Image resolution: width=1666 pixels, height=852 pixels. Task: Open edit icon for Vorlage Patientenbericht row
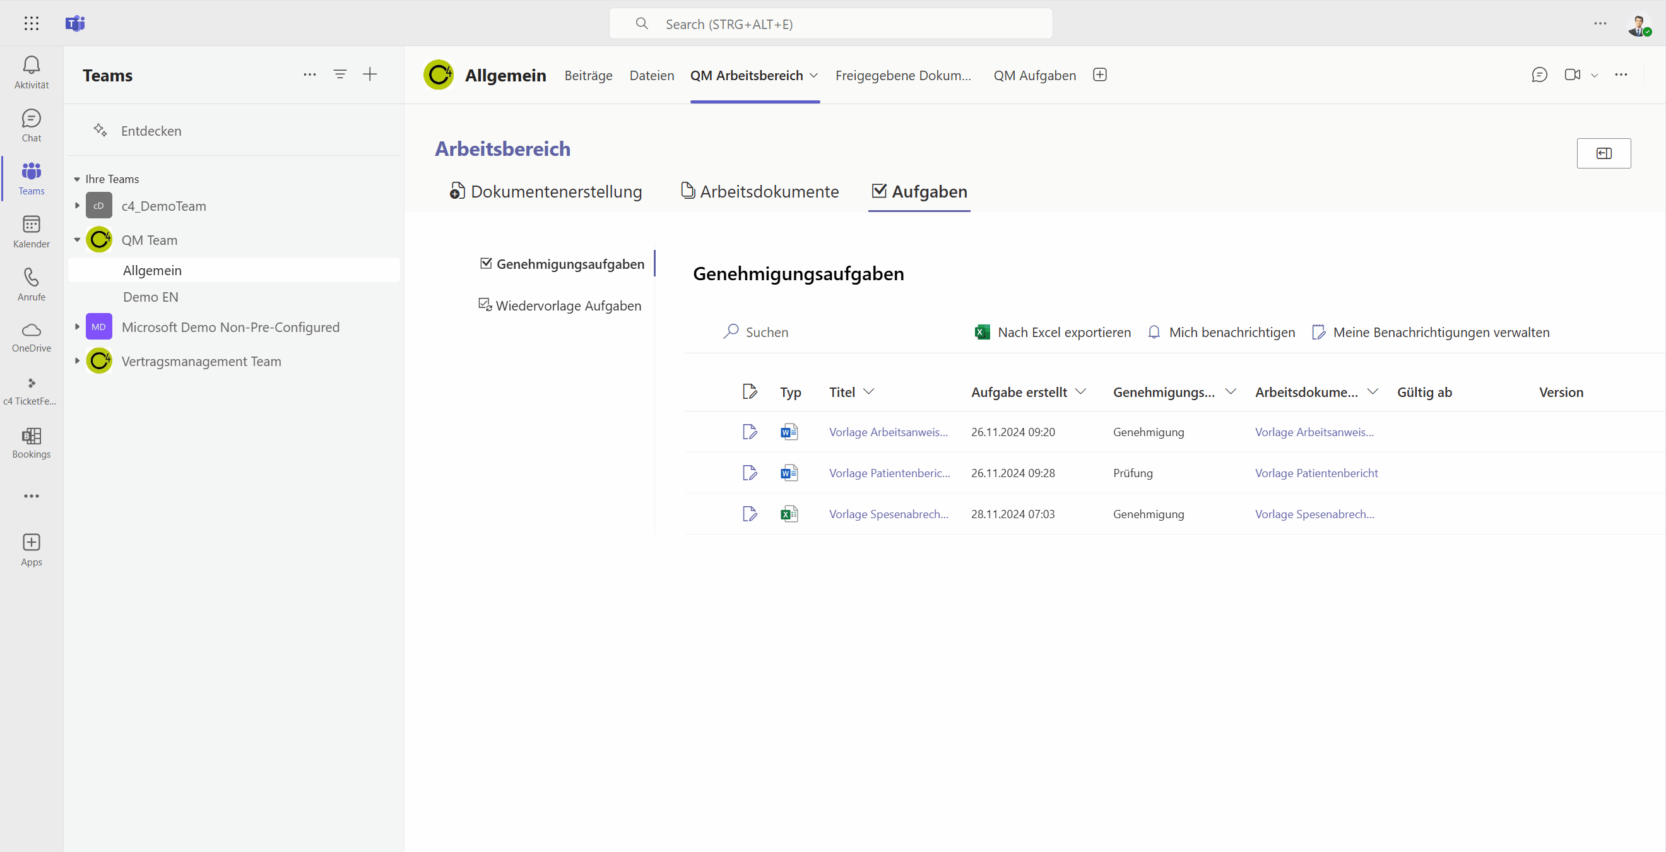click(750, 473)
